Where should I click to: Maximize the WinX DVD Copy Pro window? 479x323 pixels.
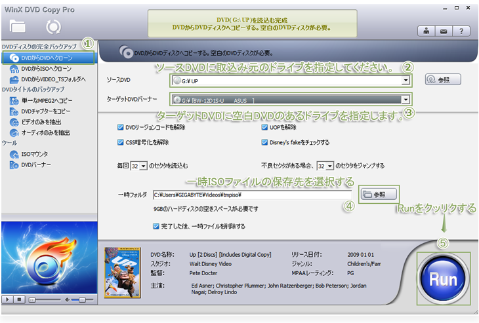coord(457,8)
